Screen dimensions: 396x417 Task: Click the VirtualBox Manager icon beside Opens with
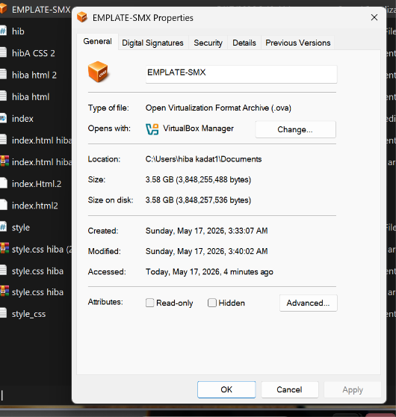[152, 129]
